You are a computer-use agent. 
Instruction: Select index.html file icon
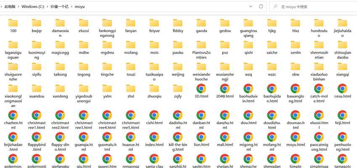point(154,137)
